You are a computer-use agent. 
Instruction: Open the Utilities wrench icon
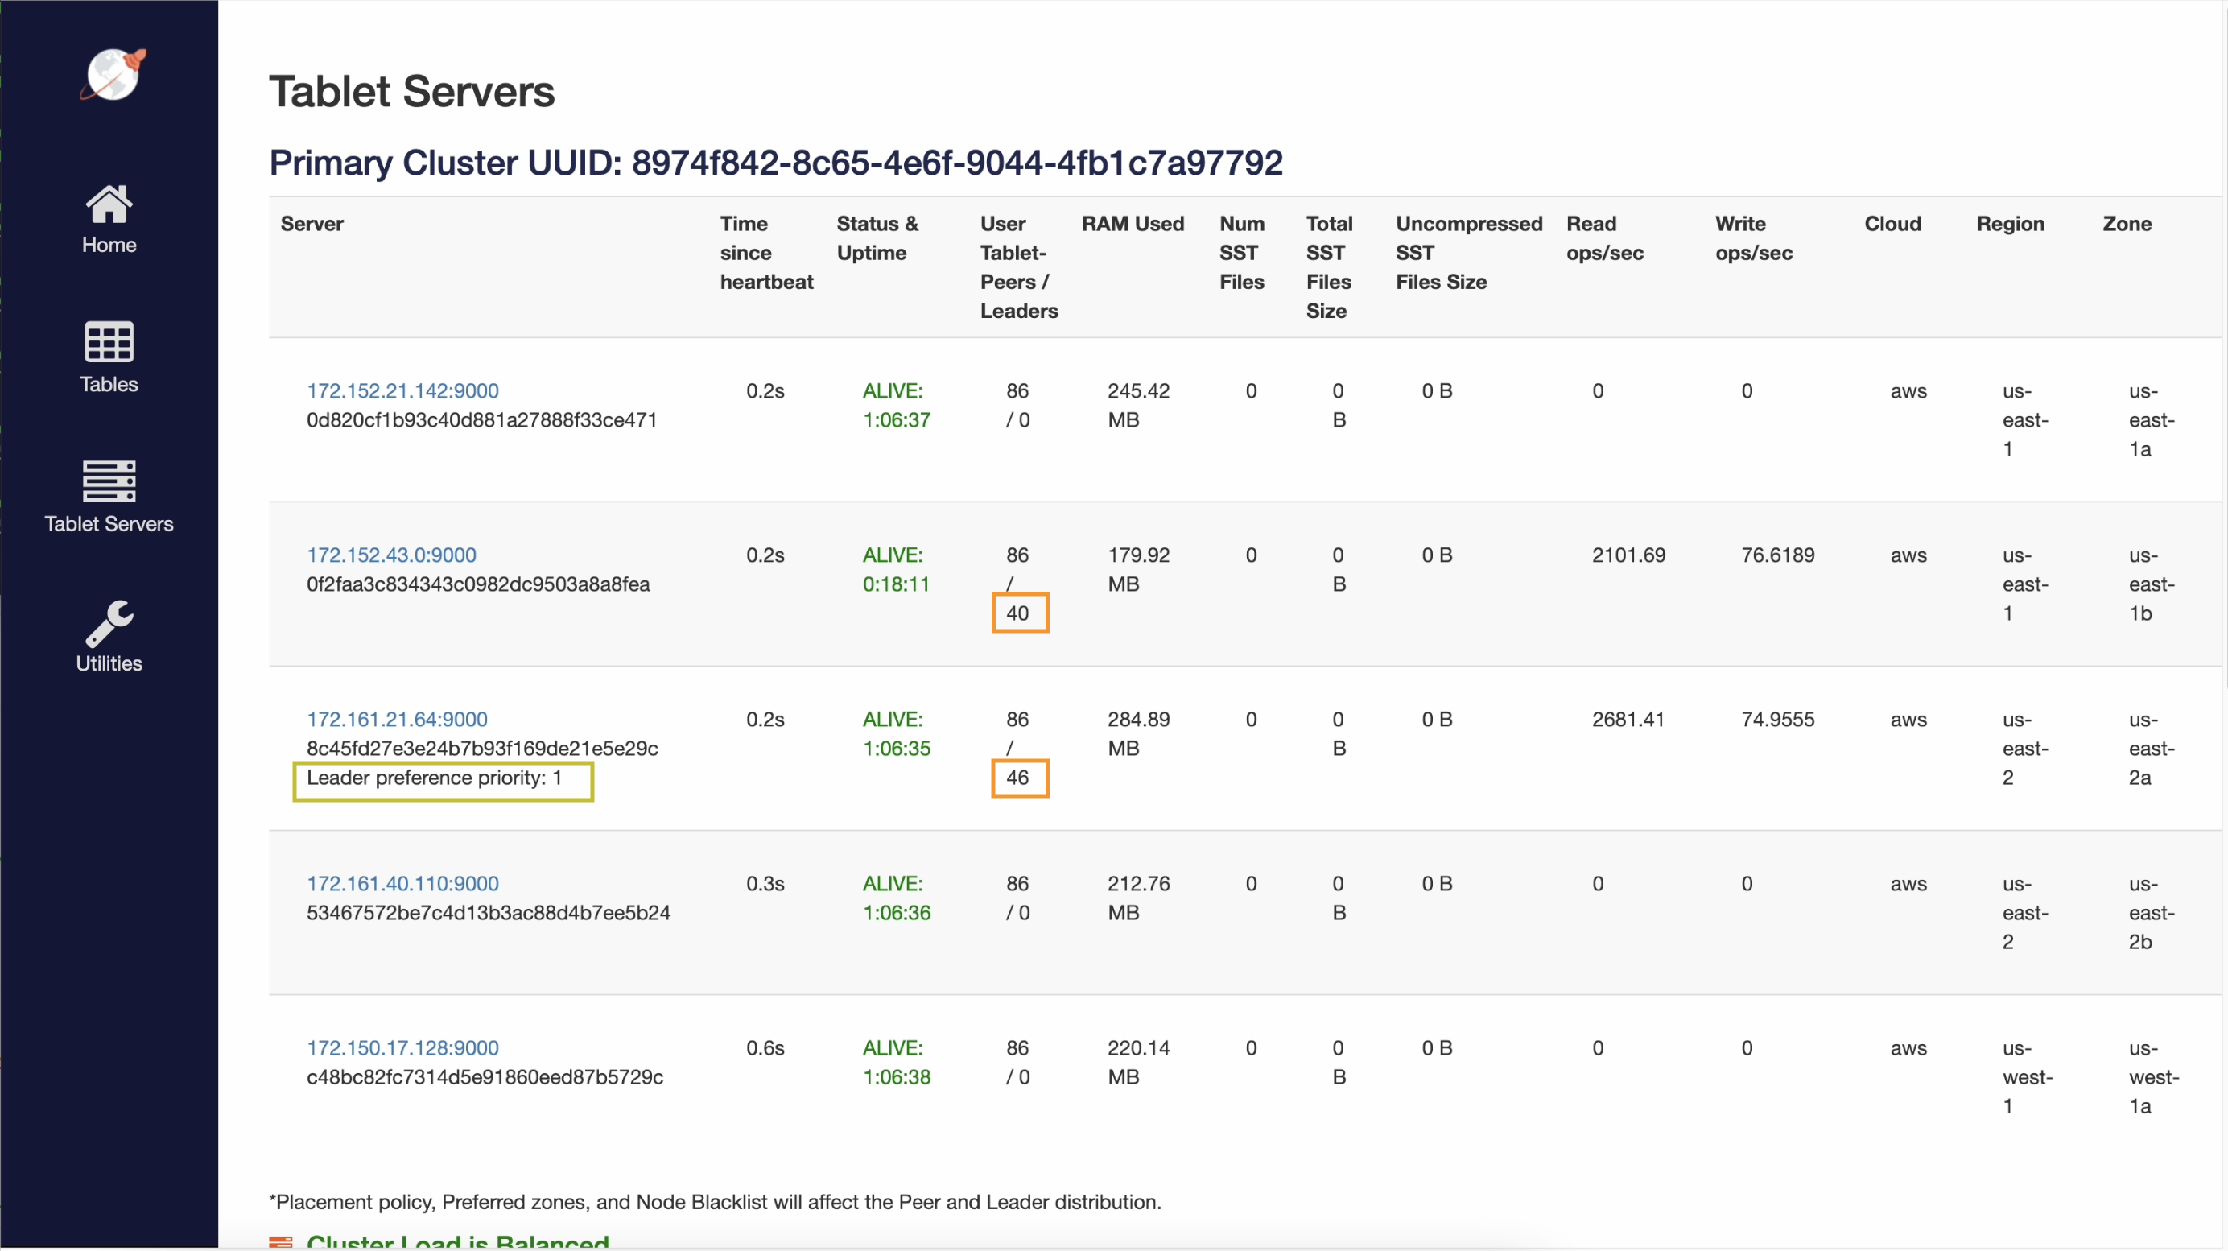click(x=109, y=623)
